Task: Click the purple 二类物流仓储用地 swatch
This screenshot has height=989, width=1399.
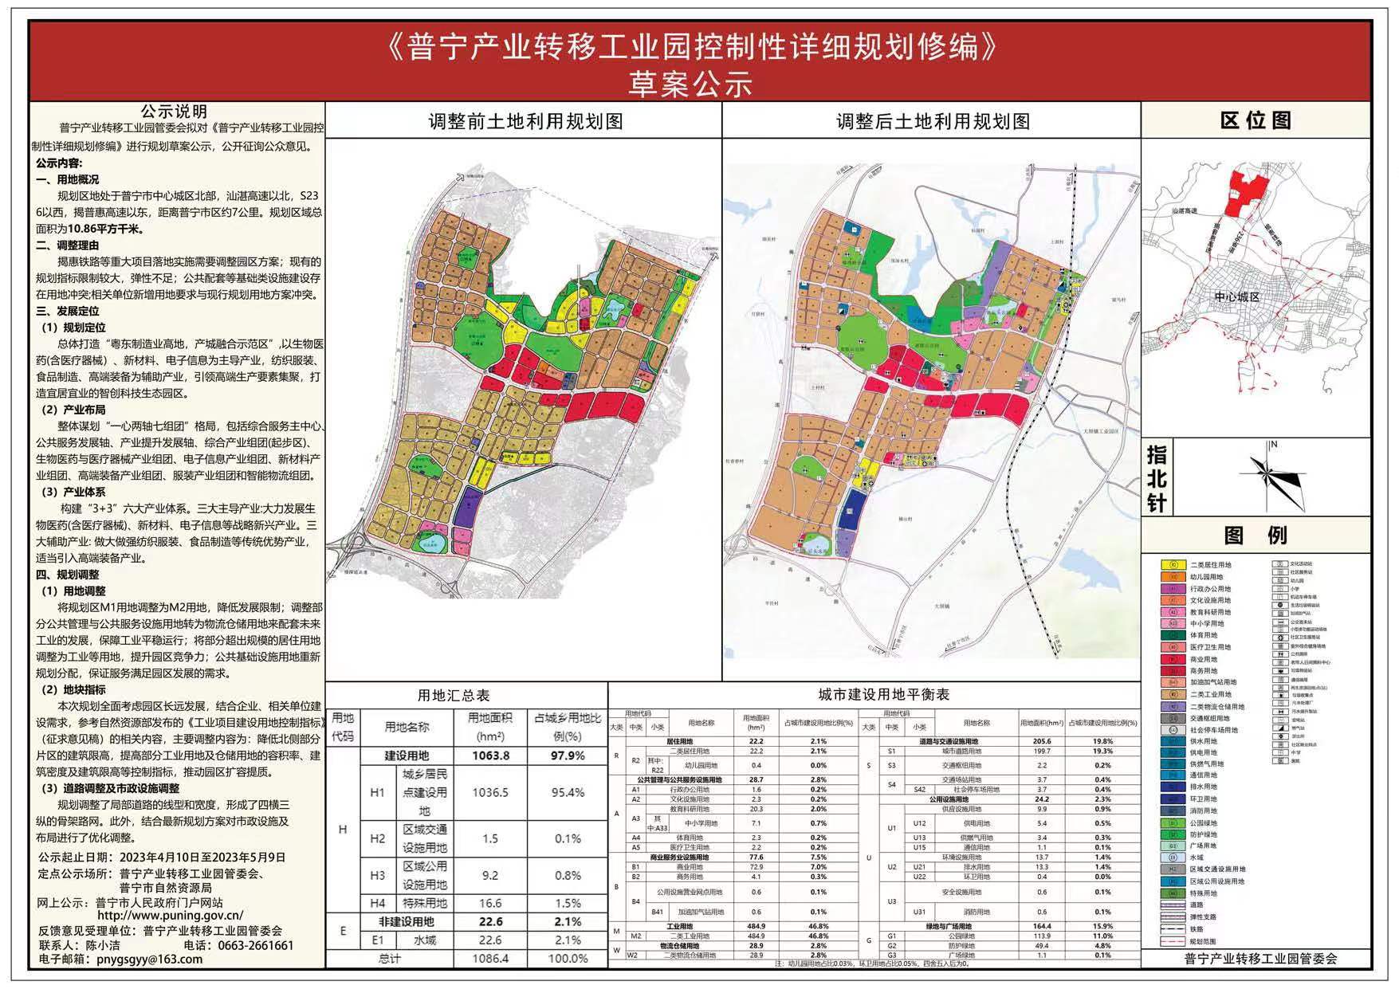Action: point(1173,706)
